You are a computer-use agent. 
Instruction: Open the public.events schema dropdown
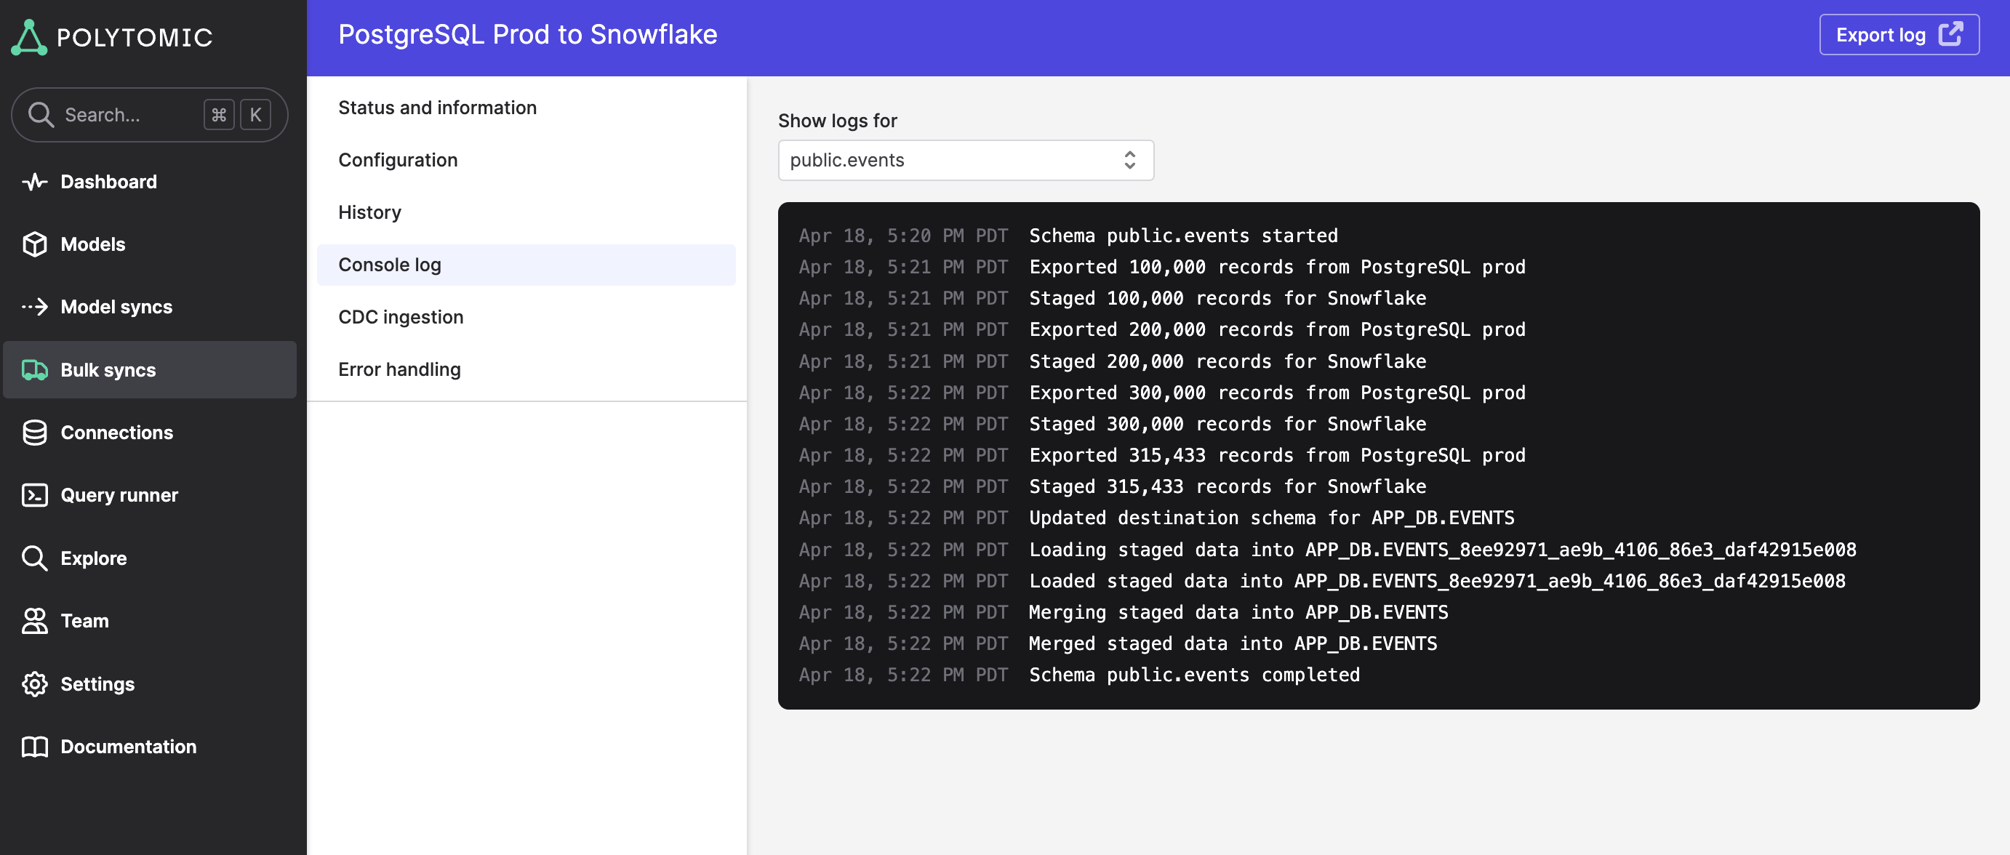point(964,160)
